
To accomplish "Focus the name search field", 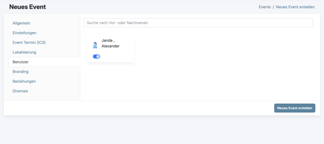I will point(198,23).
